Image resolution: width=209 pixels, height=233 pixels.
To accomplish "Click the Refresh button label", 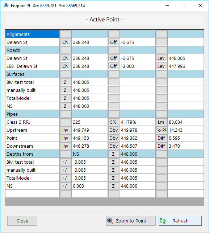I will [x=180, y=221].
